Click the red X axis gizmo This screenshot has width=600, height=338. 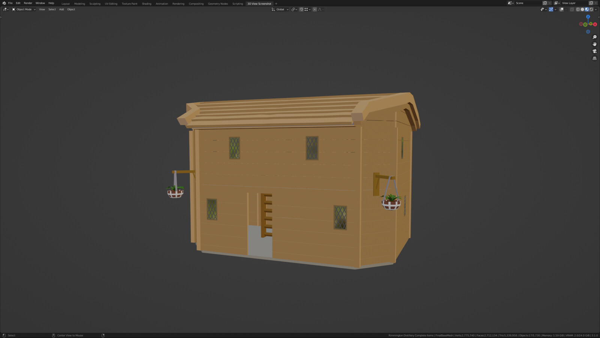coord(595,24)
